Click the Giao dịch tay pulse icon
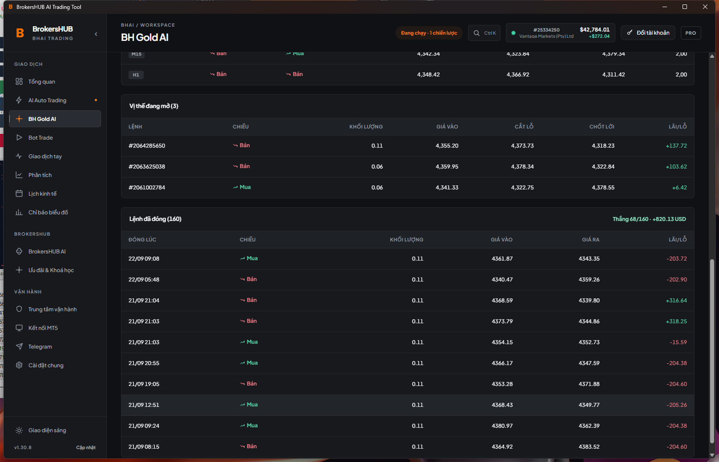719x462 pixels. click(x=19, y=156)
